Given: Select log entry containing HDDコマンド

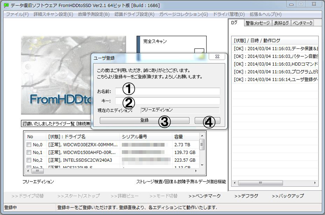Looking at the screenshot, I should pyautogui.click(x=275, y=64).
